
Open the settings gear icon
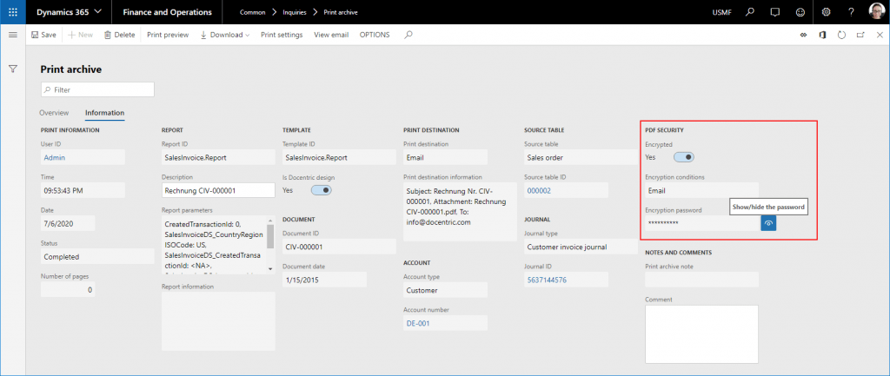(826, 12)
